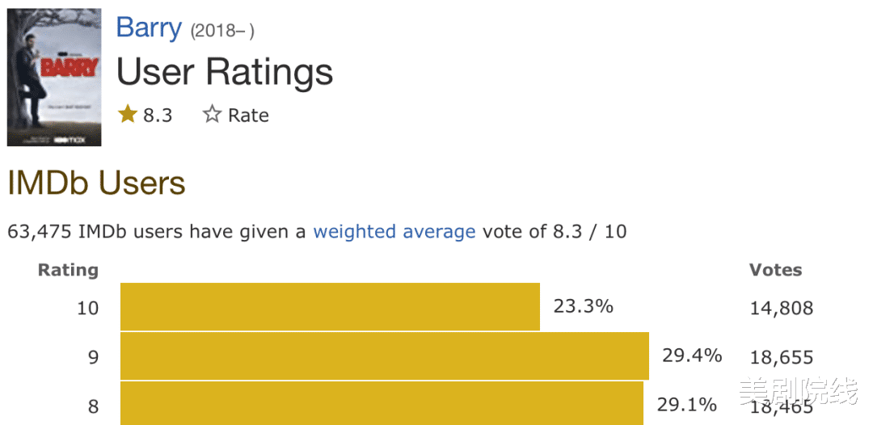Image resolution: width=873 pixels, height=425 pixels.
Task: Click the 29.4% percentage label
Action: point(692,355)
